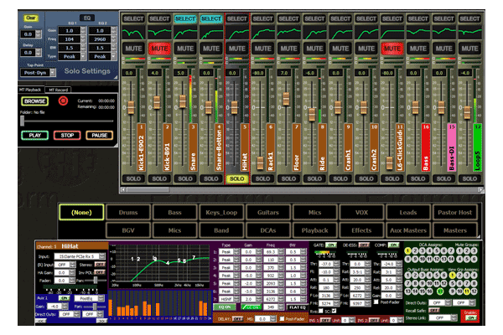Click the HiHat Pan slider
503x335 pixels.
[96, 281]
